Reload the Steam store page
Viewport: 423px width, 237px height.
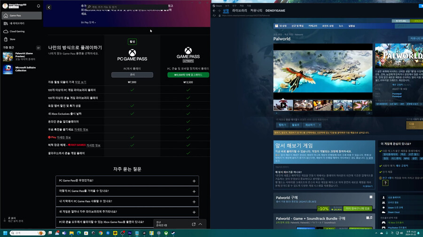[x=214, y=15]
